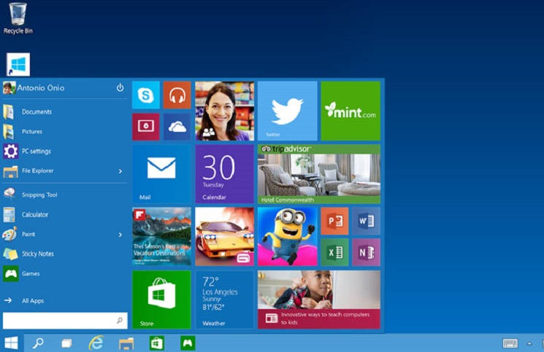544x352 pixels.
Task: Open the Word tile
Action: (366, 221)
